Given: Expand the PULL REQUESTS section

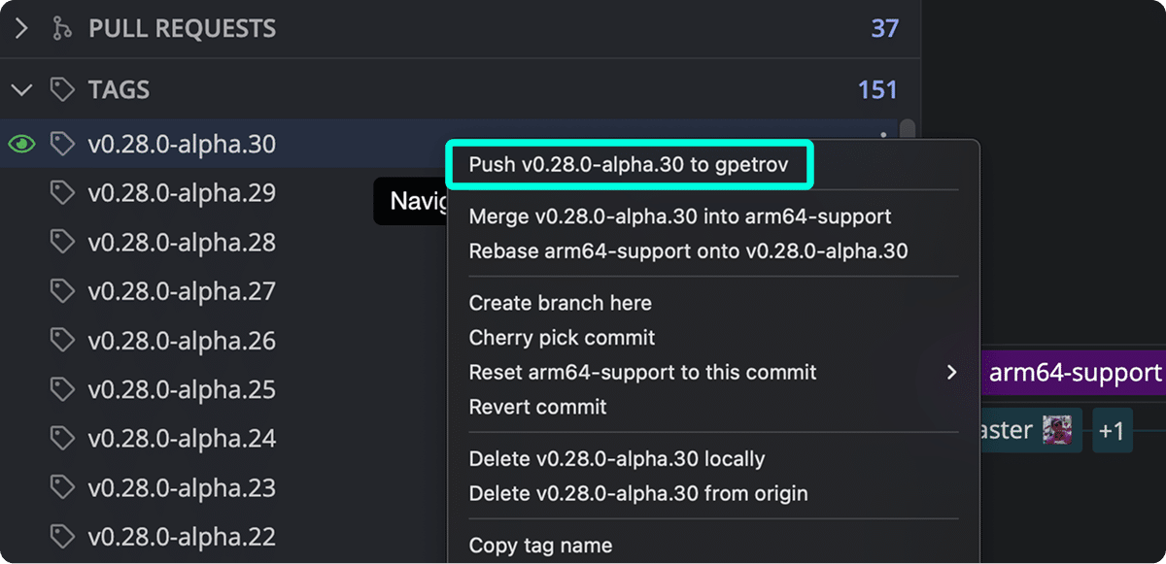Looking at the screenshot, I should click(x=21, y=28).
